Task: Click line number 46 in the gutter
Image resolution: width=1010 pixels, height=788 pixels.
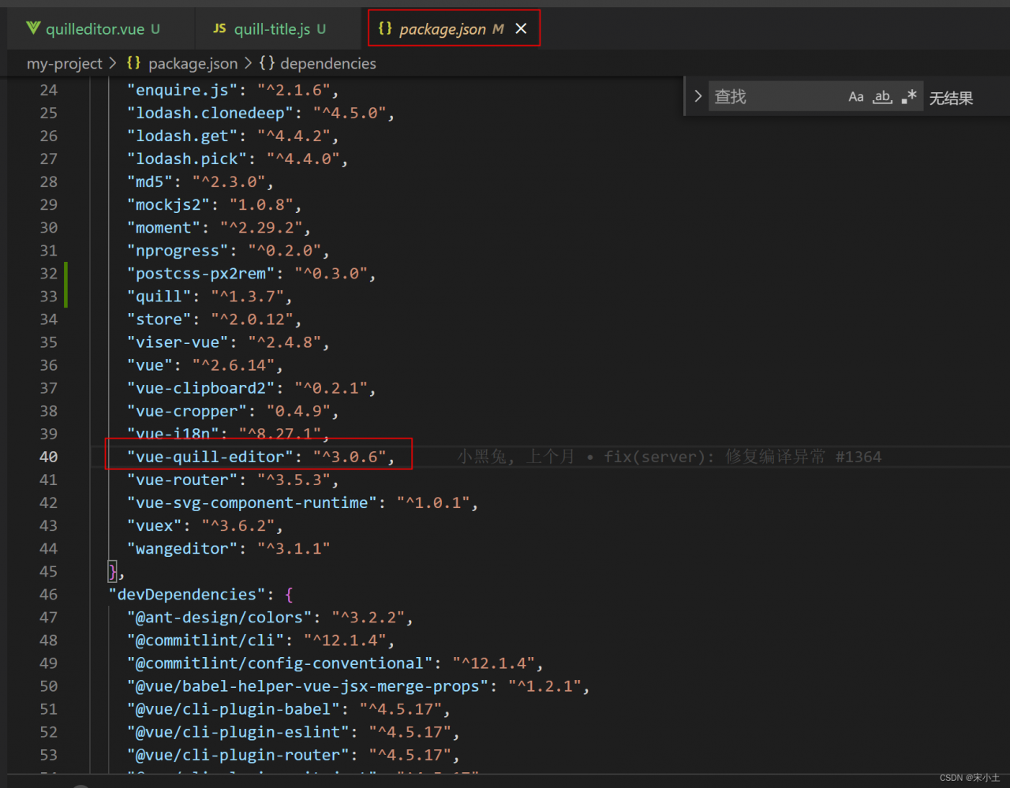Action: point(49,594)
